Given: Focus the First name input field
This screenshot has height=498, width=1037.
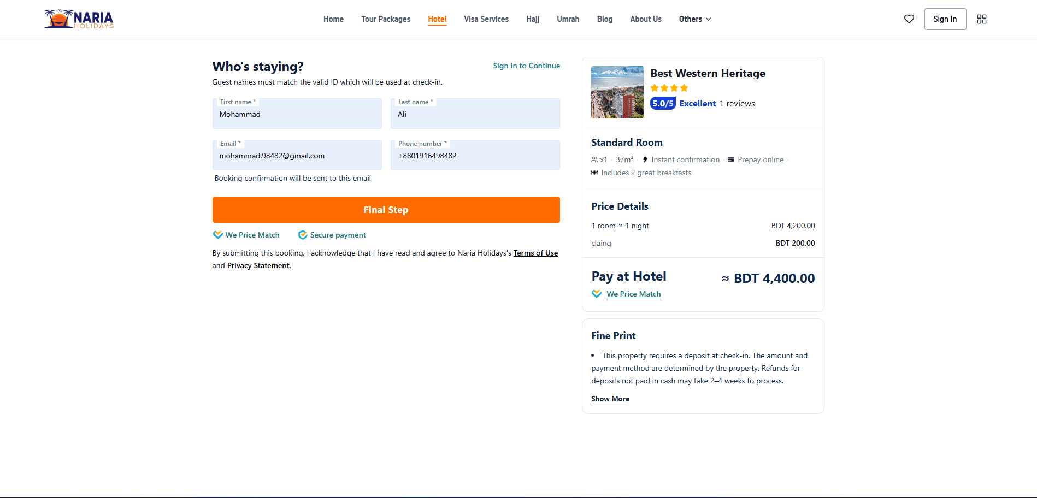Looking at the screenshot, I should point(297,114).
